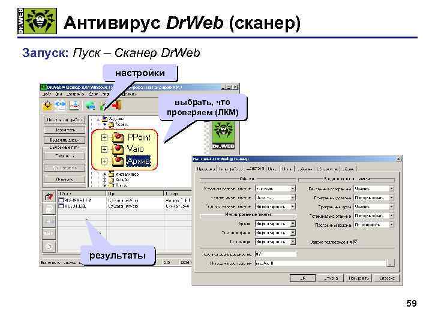This screenshot has height=324, width=432.
Task: Select the Varo folder label
Action: 135,149
